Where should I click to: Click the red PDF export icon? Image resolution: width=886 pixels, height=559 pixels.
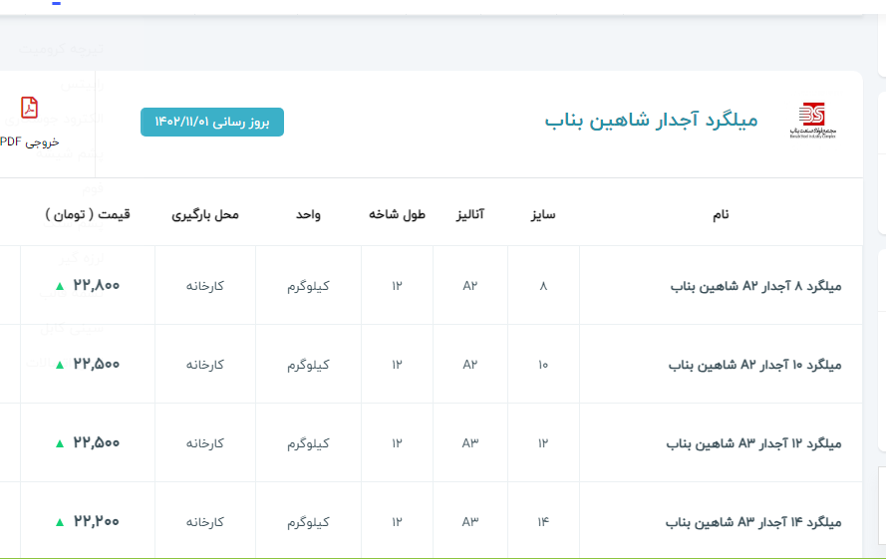tap(30, 108)
